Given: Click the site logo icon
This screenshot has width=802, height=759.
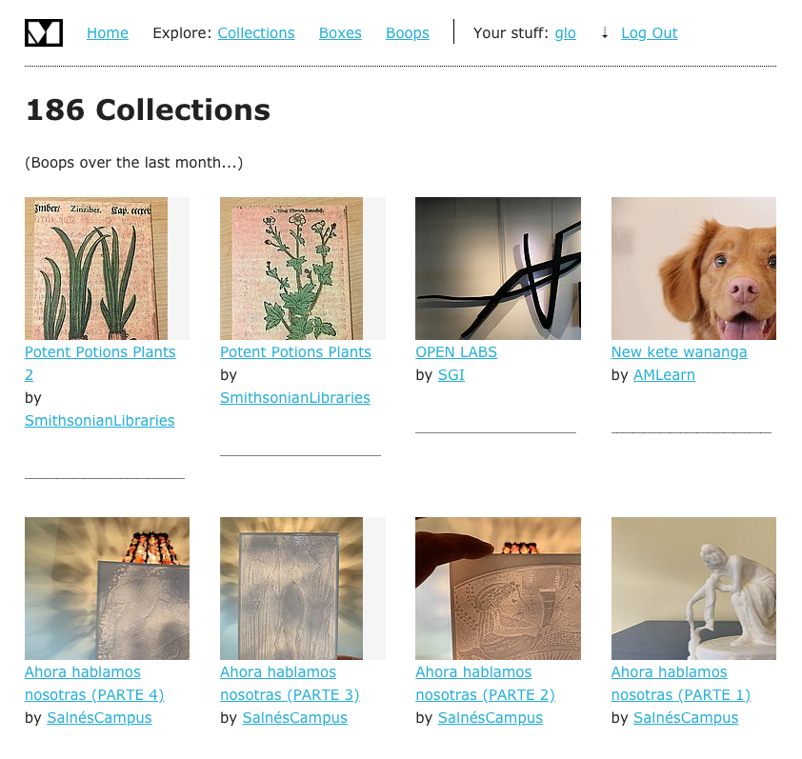Looking at the screenshot, I should pyautogui.click(x=43, y=31).
